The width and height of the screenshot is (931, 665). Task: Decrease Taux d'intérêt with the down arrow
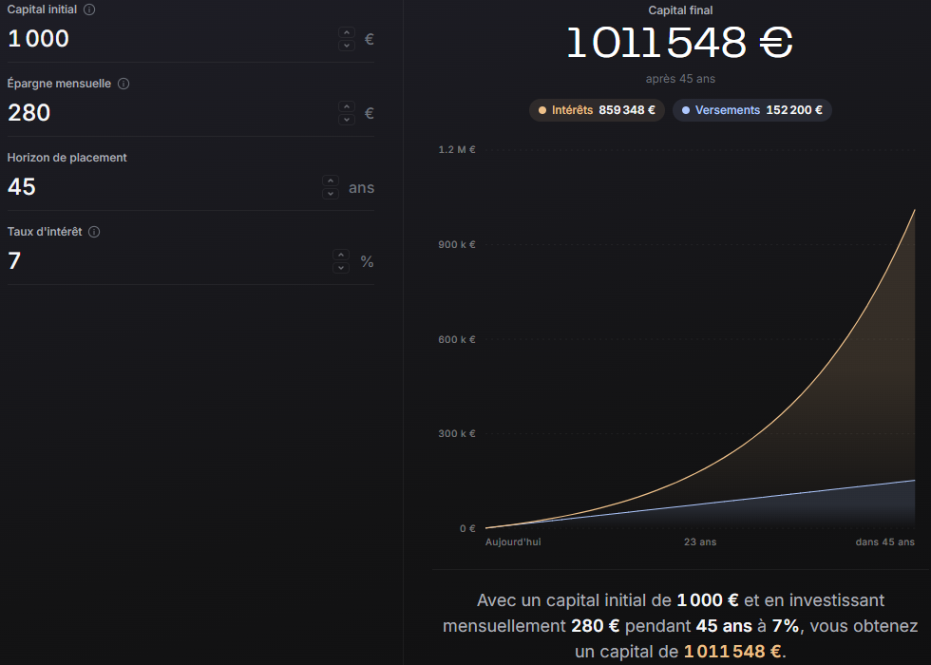pos(341,268)
